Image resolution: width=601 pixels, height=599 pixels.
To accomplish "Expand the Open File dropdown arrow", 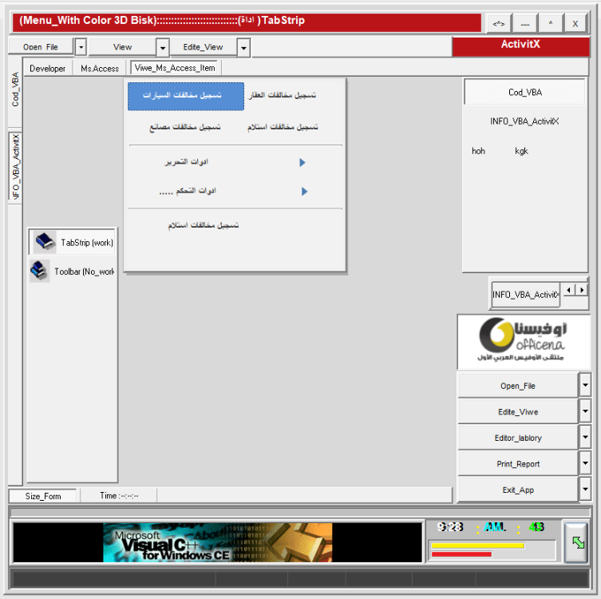I will (80, 48).
